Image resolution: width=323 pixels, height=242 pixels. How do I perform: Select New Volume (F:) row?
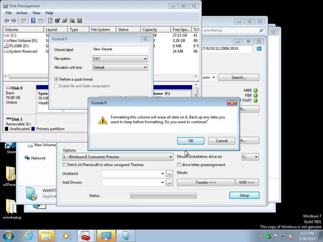(x=23, y=41)
